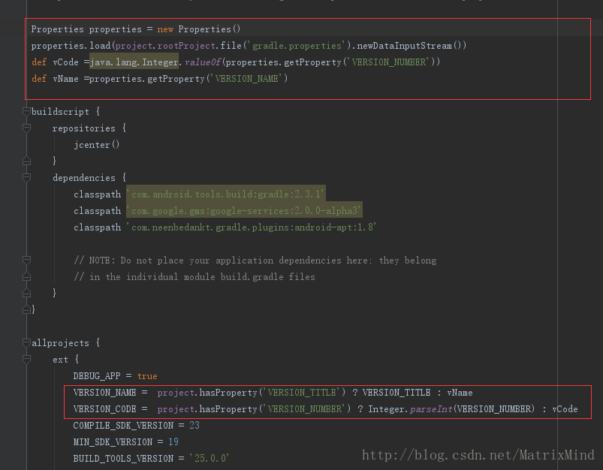603x470 pixels.
Task: Click DEBUG_APP's 'true' value
Action: 147,376
